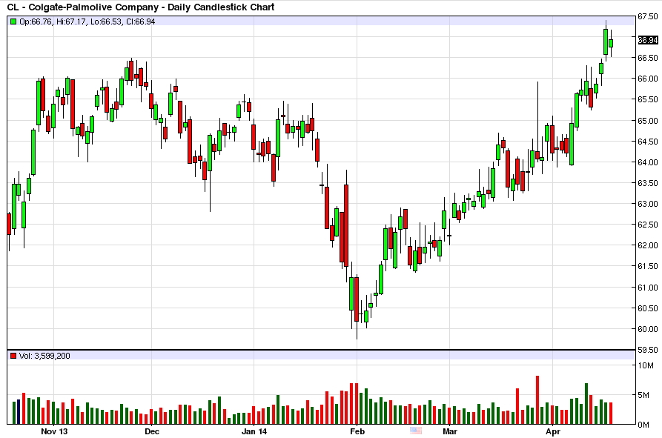Viewport: 662px width, 438px height.
Task: Click the 'Mar' date axis label
Action: pos(450,431)
